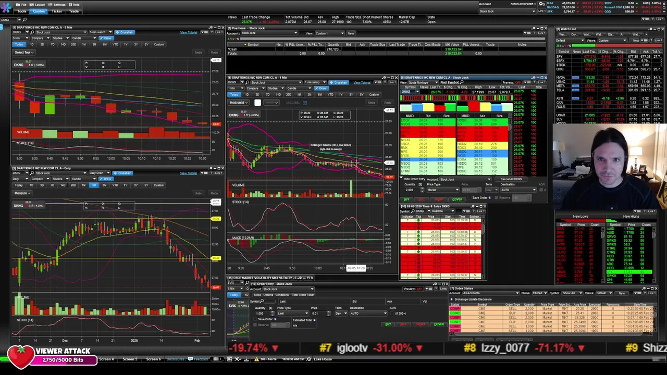
Task: Click DKNG symbol field in Quote Montage
Action: [408, 92]
